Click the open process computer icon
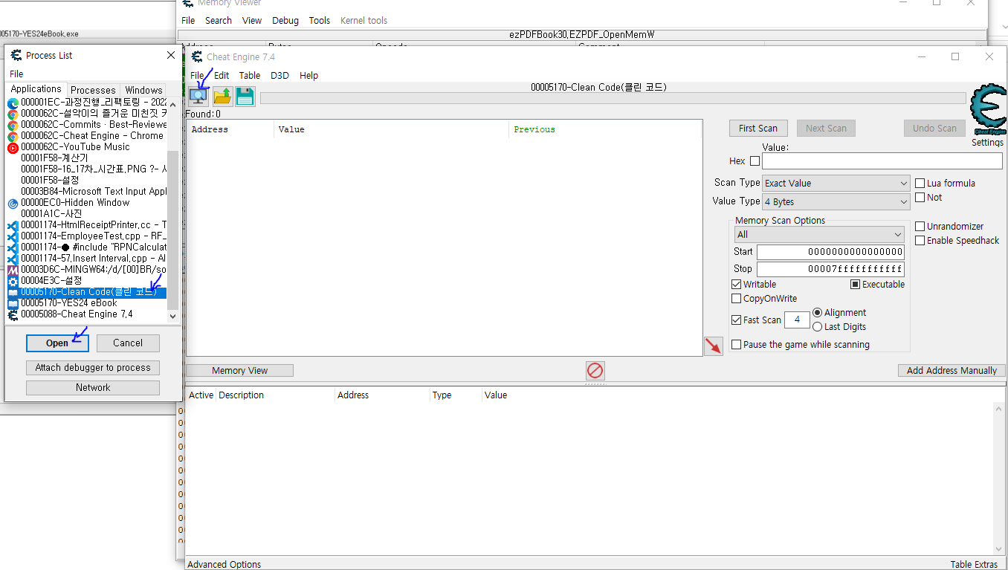The image size is (1008, 570). [198, 96]
